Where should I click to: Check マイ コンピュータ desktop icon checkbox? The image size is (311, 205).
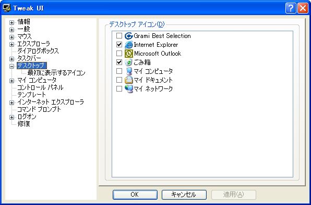[x=119, y=71]
